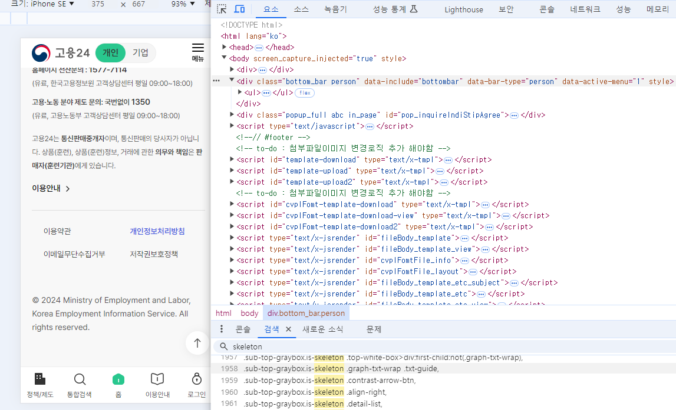Select the 개인 toggle button
Viewport: 676px width, 410px height.
[x=110, y=52]
